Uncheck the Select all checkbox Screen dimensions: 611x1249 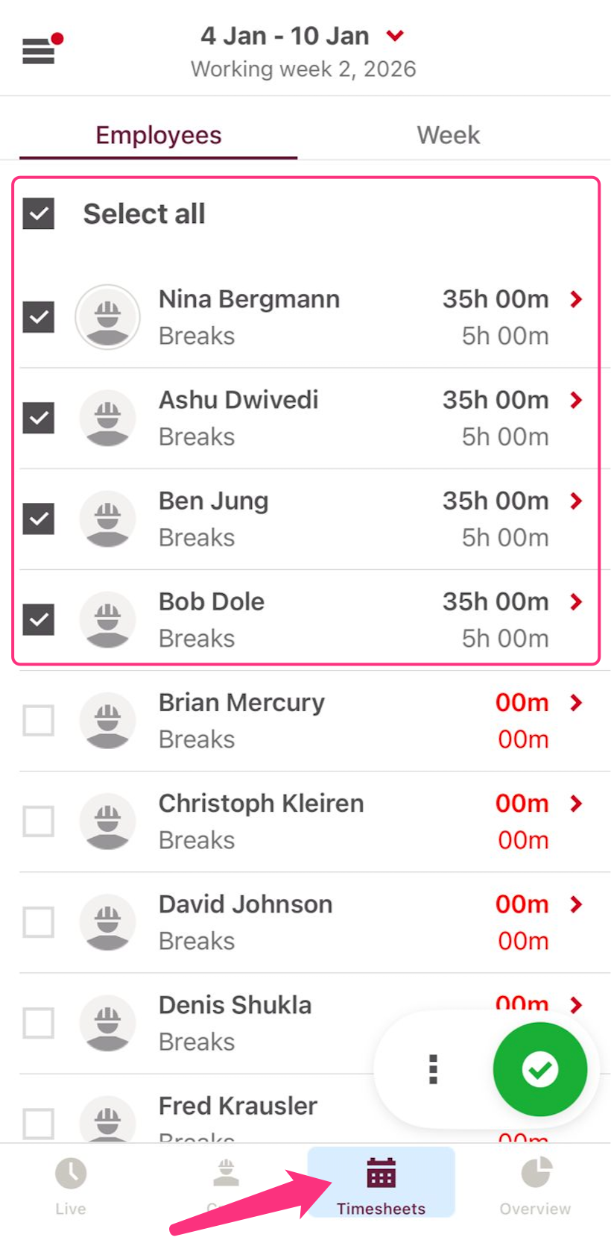39,214
